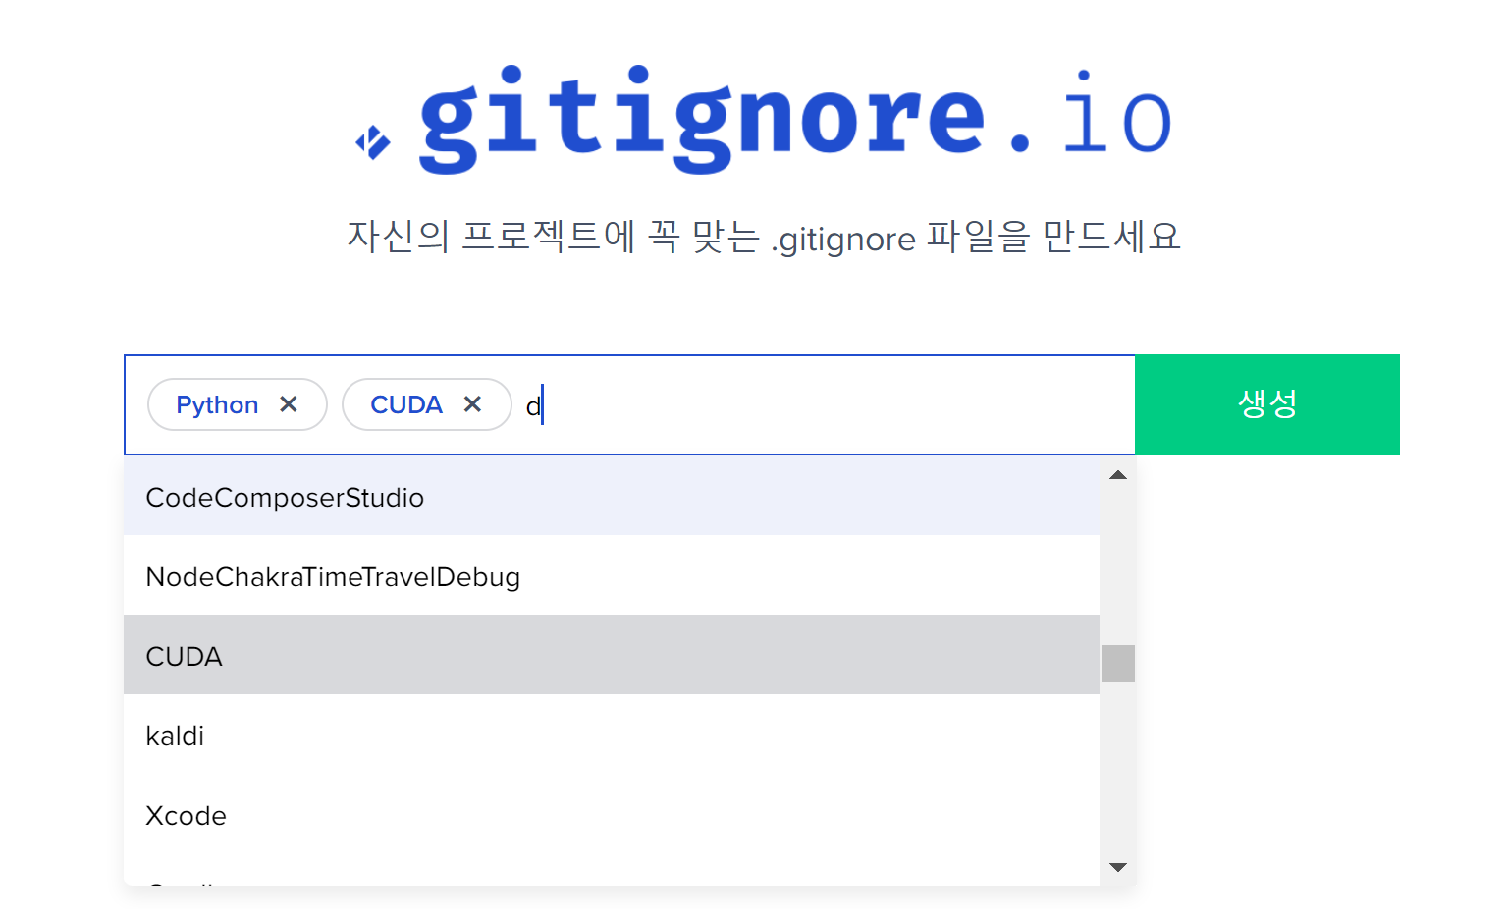
Task: Remove the Python tag with its X icon
Action: click(289, 404)
